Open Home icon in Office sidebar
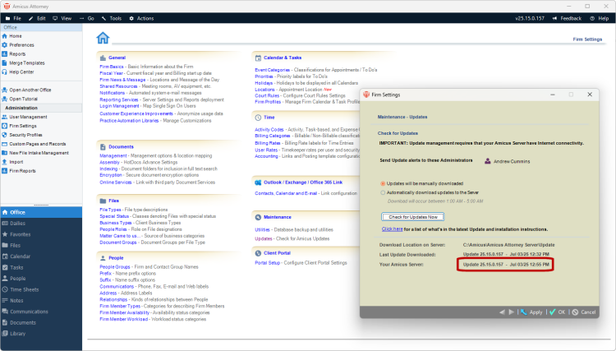 (x=5, y=36)
